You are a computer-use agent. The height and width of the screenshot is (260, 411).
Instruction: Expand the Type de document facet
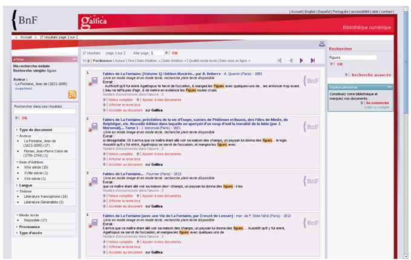coord(35,130)
